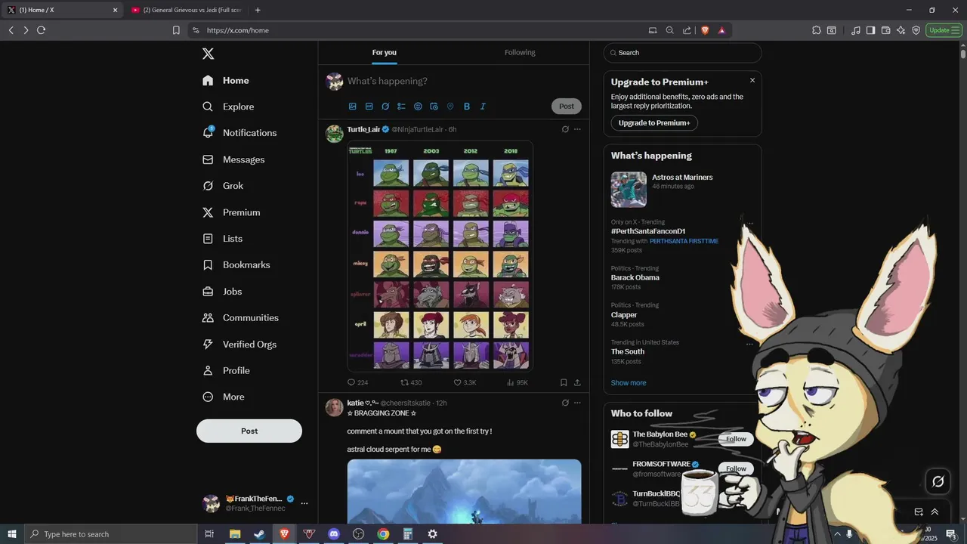This screenshot has width=967, height=544.
Task: Open the PERTHSANTA FIRSTTIME trending link
Action: pos(684,241)
